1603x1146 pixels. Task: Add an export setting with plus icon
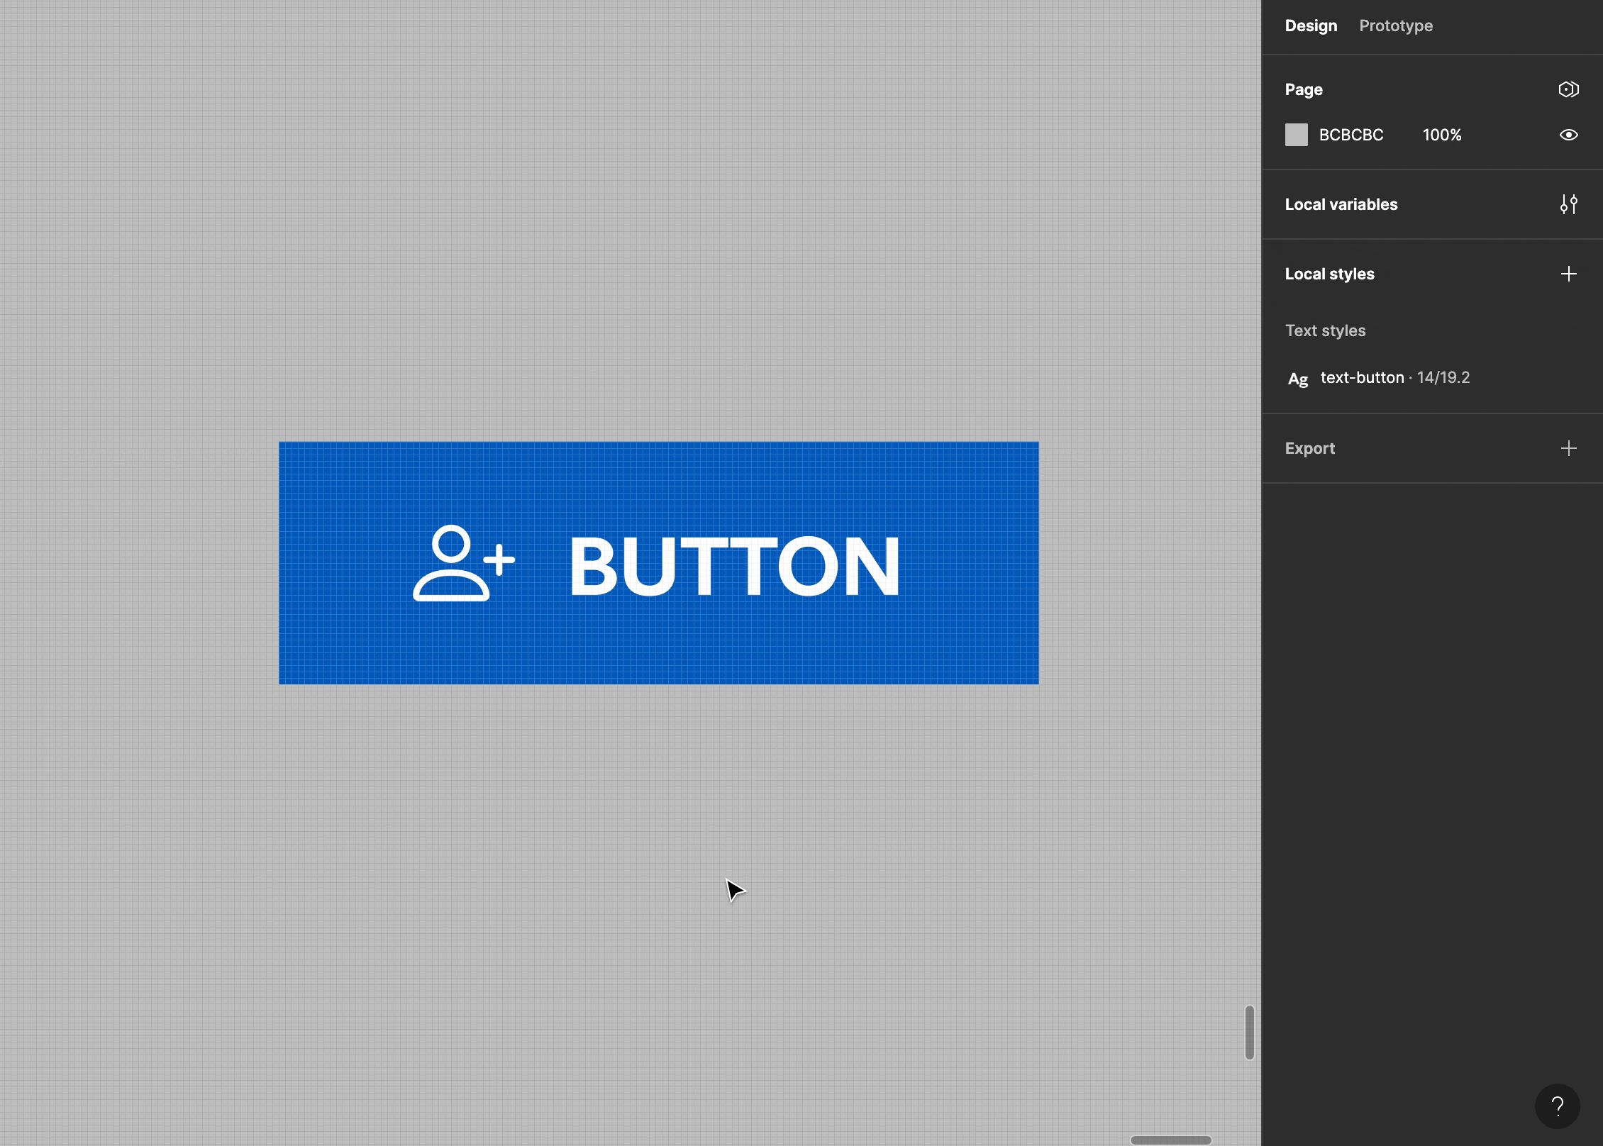click(1568, 448)
